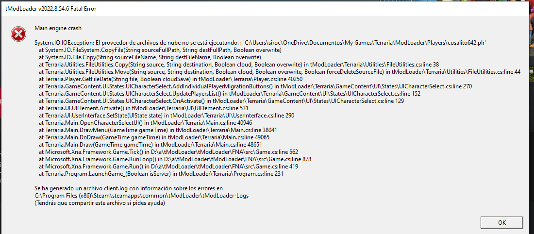This screenshot has width=534, height=234.
Task: Click the OK button
Action: (502, 222)
